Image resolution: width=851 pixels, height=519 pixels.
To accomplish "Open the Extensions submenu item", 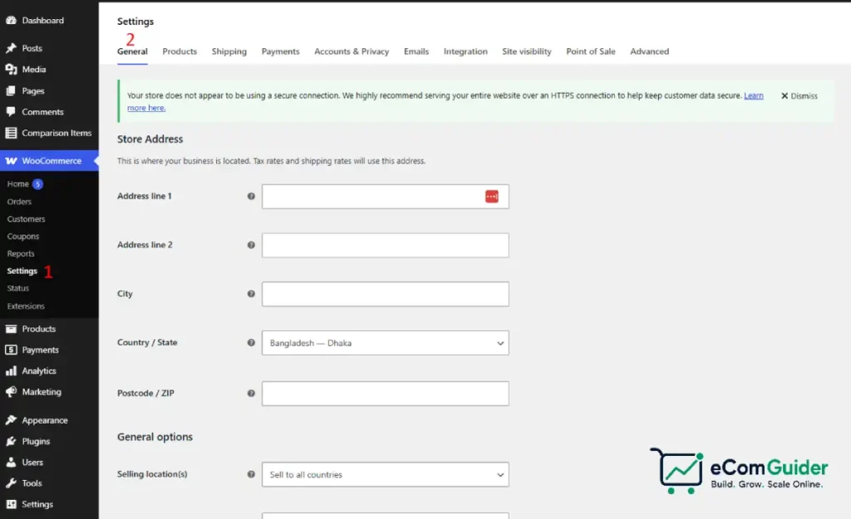I will [26, 306].
